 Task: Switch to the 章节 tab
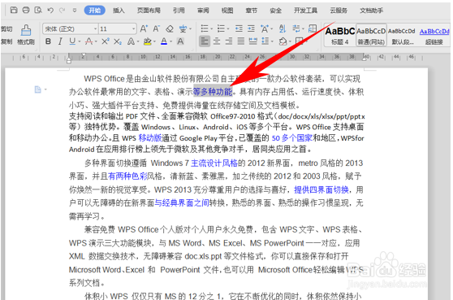point(252,11)
